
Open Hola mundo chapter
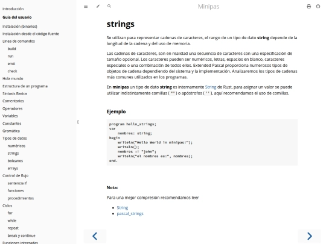[13, 79]
